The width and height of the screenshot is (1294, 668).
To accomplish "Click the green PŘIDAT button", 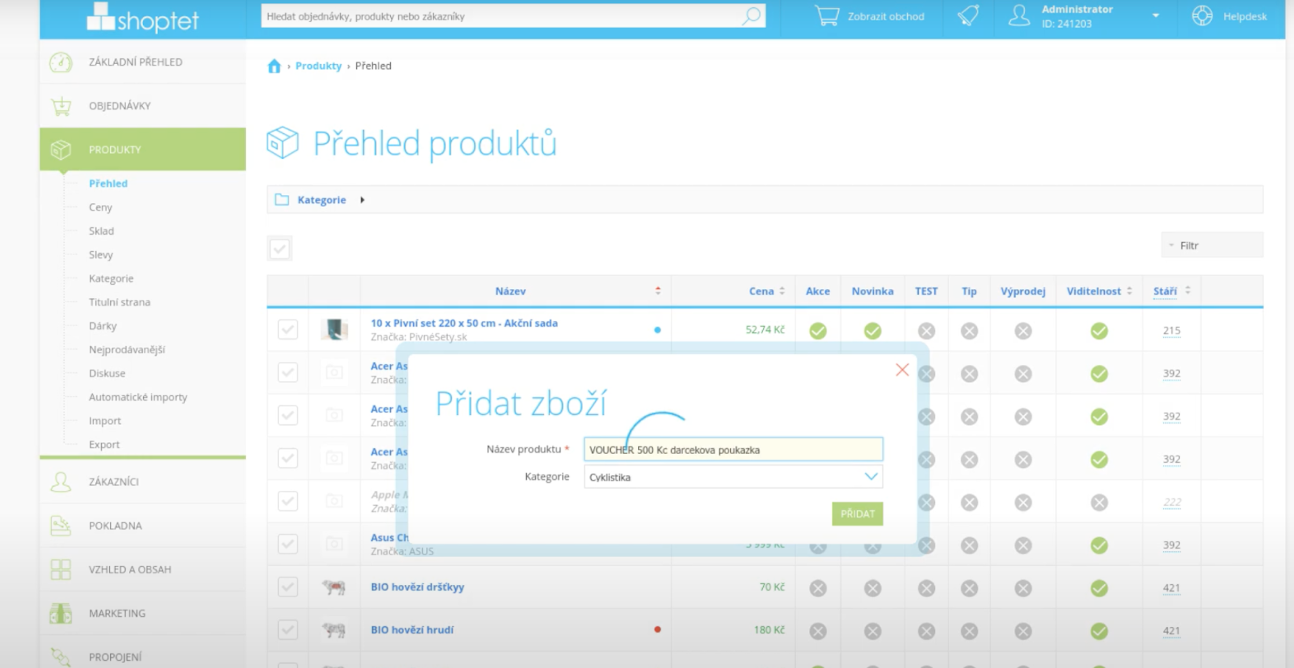I will (x=858, y=514).
